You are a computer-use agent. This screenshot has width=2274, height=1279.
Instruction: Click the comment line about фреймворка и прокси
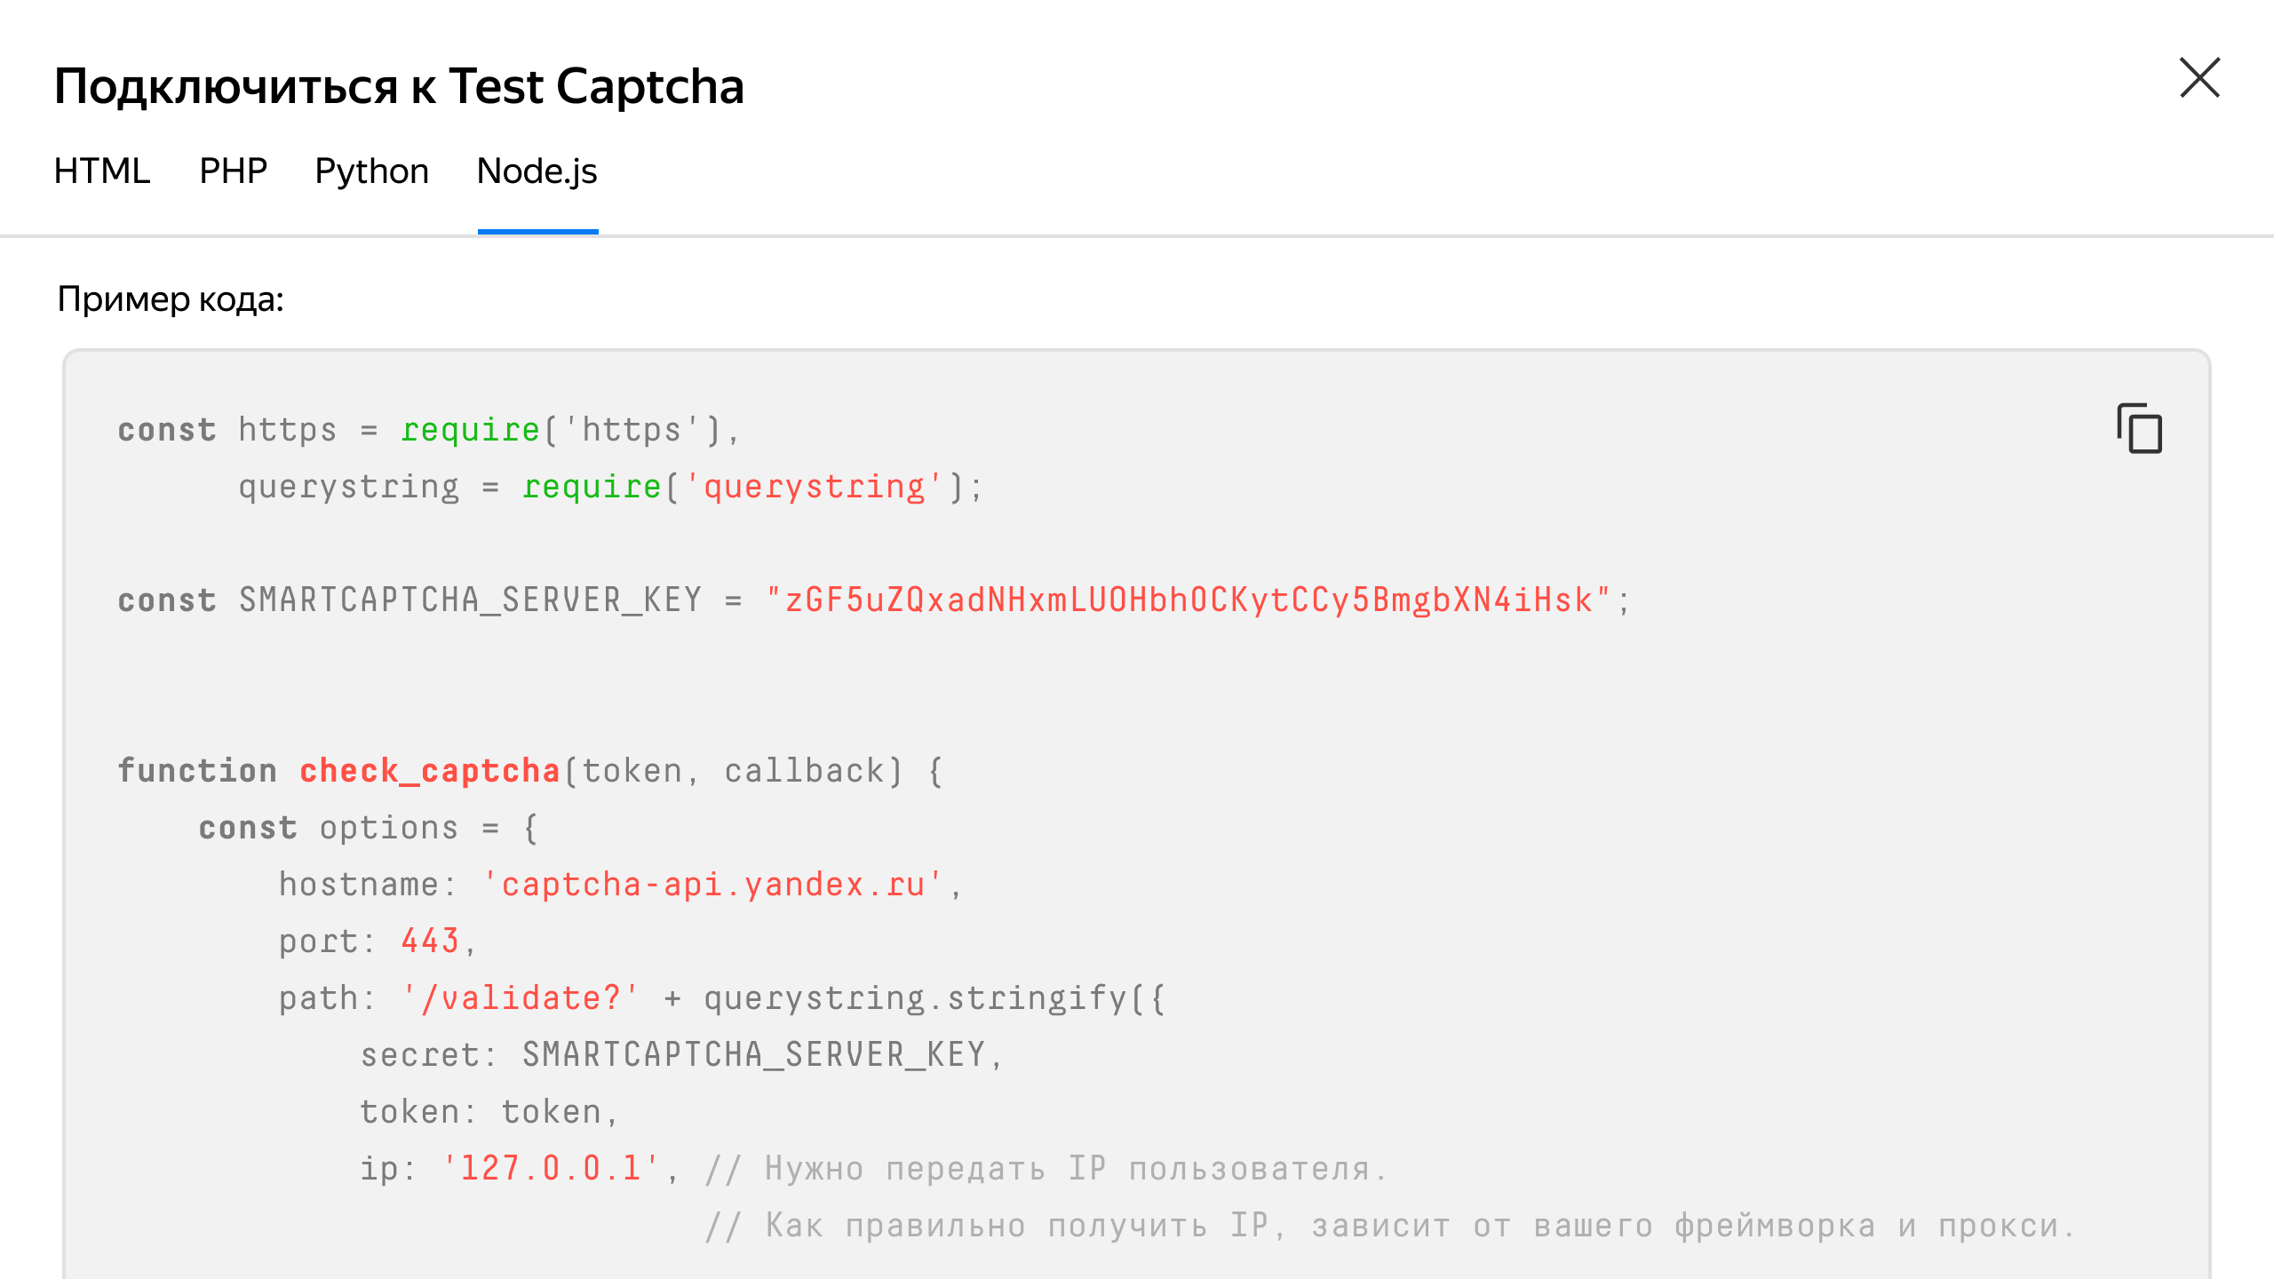click(1390, 1226)
